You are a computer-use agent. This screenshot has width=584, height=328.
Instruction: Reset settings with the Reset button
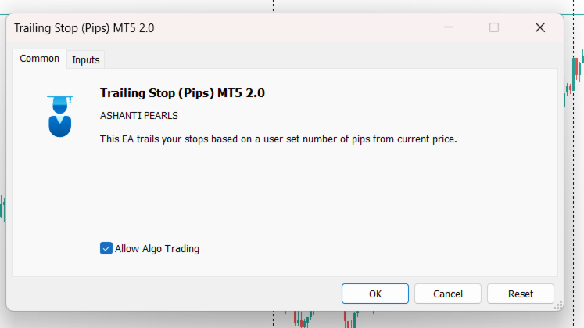pyautogui.click(x=521, y=294)
